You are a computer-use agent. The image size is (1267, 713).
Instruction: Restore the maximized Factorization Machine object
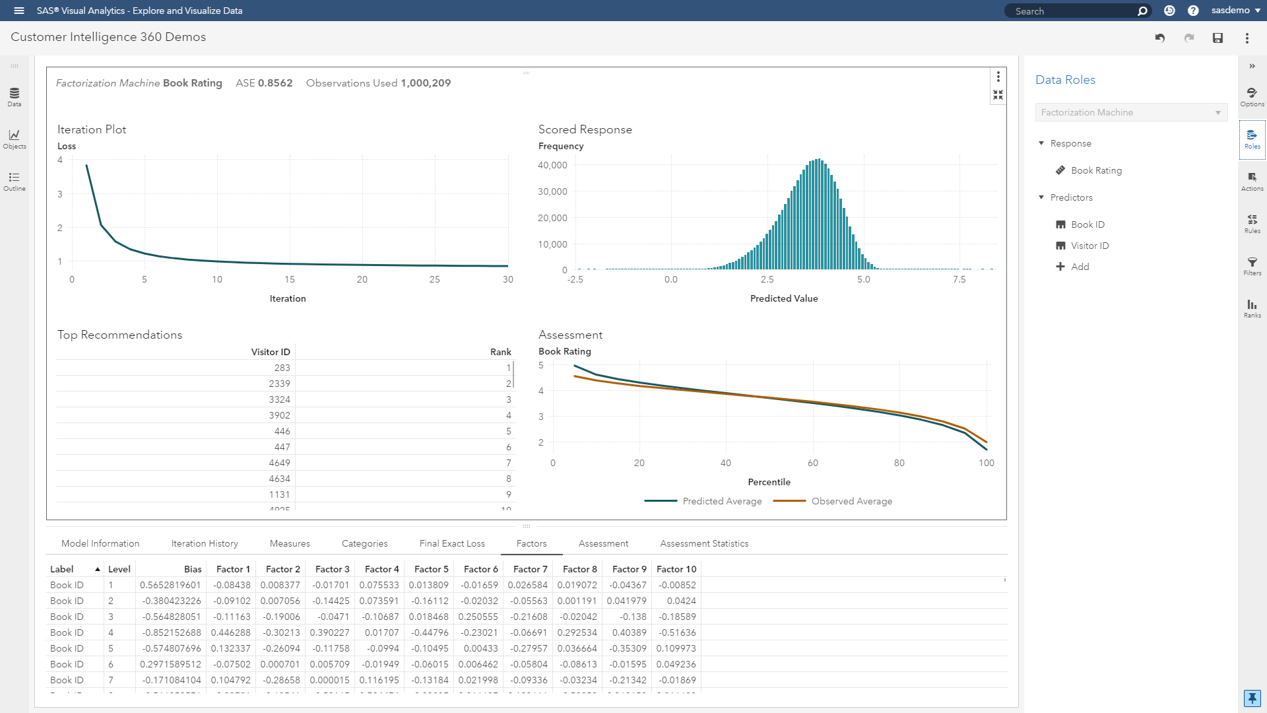tap(998, 95)
